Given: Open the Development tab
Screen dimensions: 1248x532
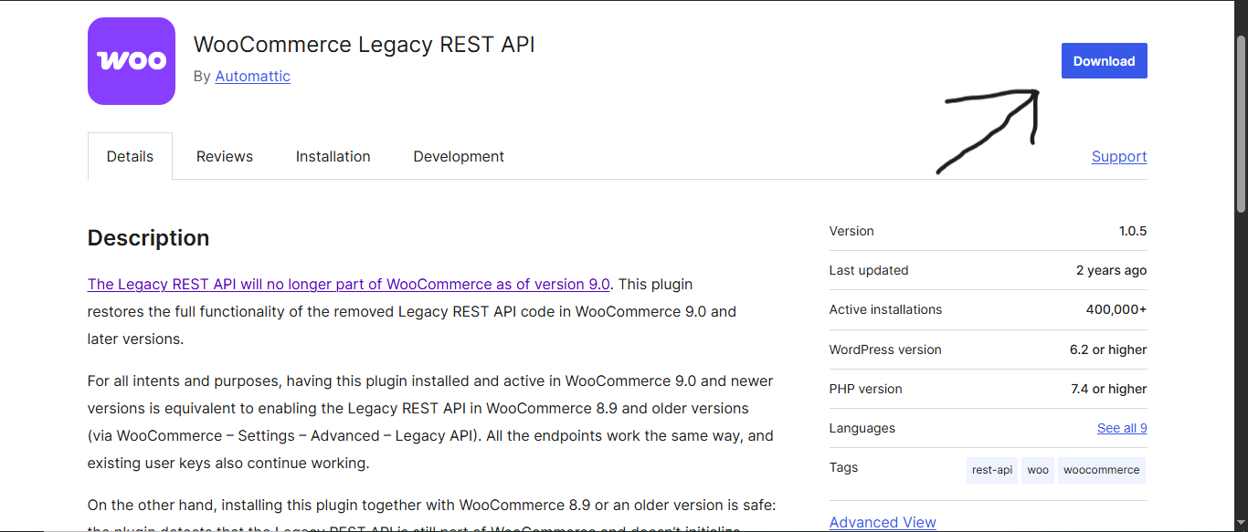Looking at the screenshot, I should 459,156.
